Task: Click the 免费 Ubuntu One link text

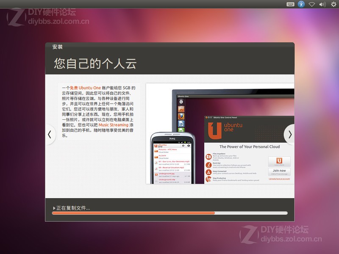Action: point(85,88)
